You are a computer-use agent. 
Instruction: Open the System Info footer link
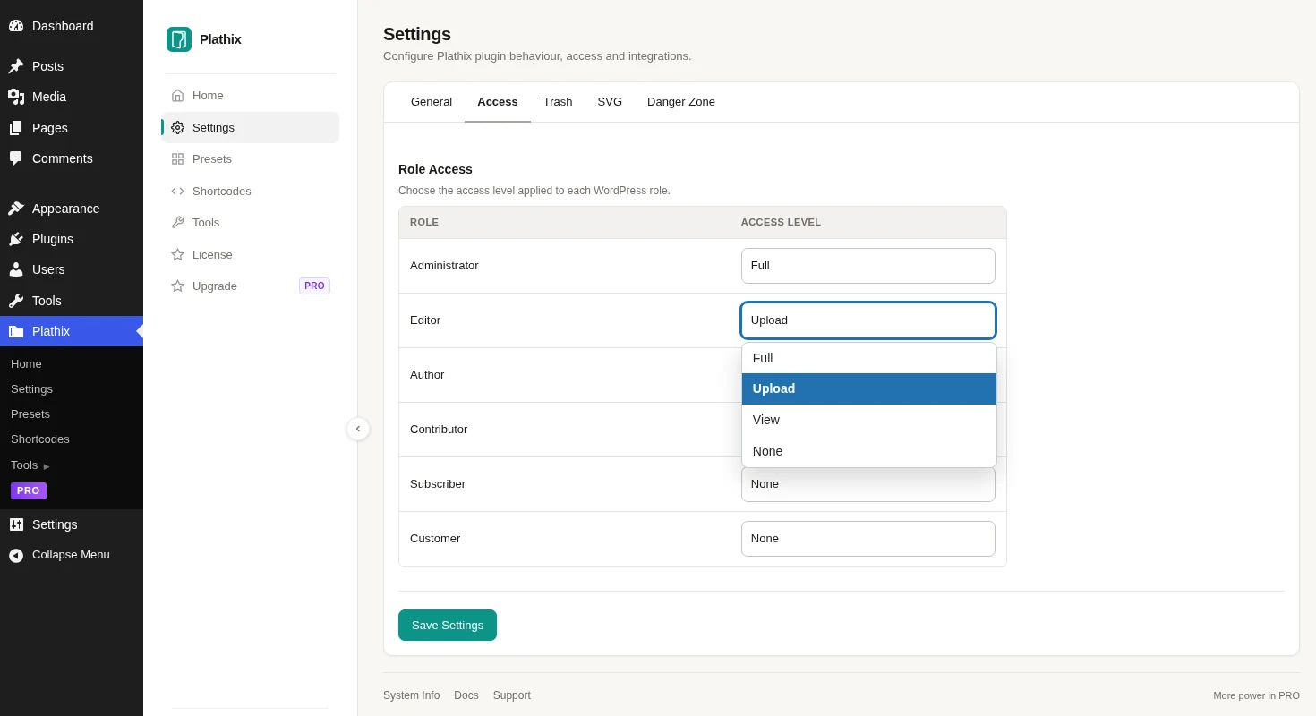412,695
